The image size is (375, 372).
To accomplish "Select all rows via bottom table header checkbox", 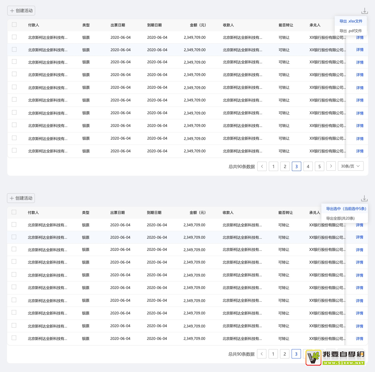I will tap(14, 212).
